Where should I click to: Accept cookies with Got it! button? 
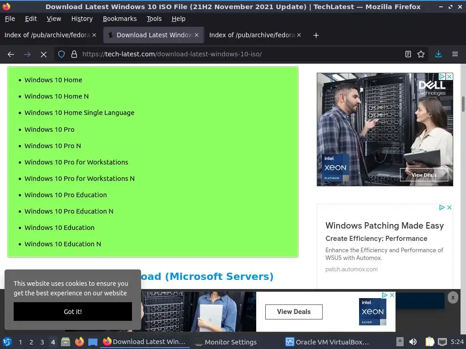pos(73,312)
